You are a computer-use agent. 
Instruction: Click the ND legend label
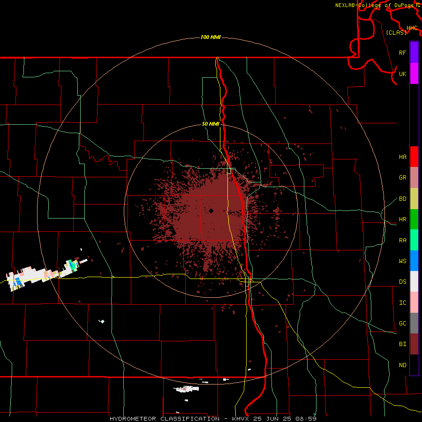tap(402, 365)
